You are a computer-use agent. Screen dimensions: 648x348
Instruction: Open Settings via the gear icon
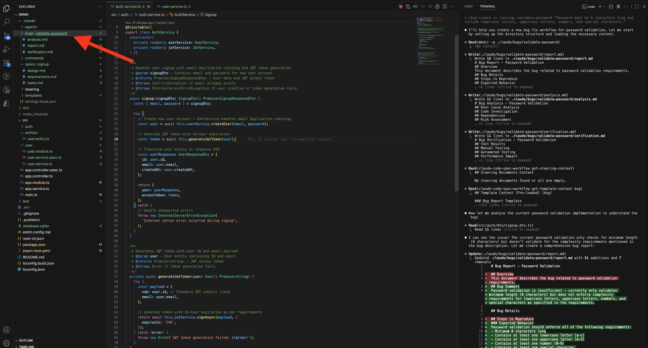[6, 343]
